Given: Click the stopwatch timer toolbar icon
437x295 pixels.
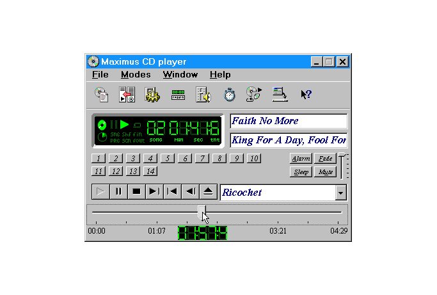Looking at the screenshot, I should [229, 95].
